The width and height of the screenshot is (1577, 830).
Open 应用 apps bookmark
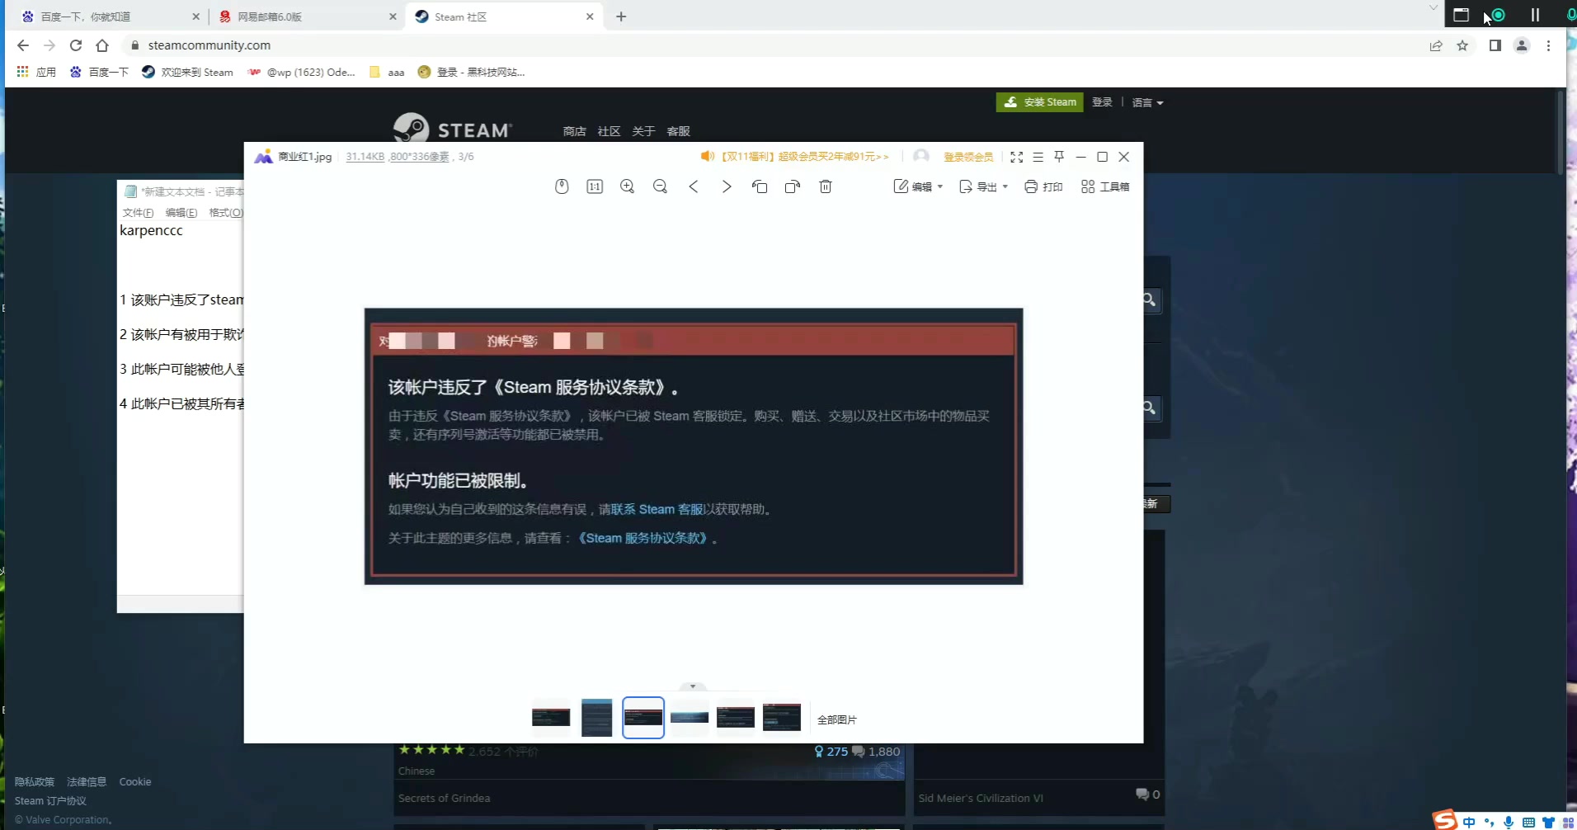pos(36,72)
